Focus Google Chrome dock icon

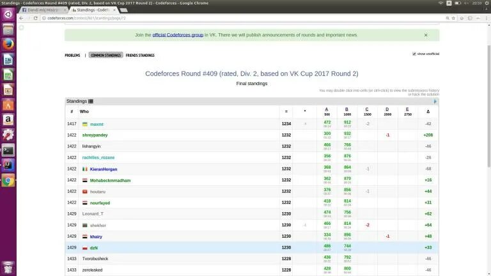coord(8,181)
